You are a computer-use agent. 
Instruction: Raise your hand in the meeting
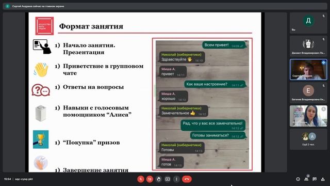159,179
